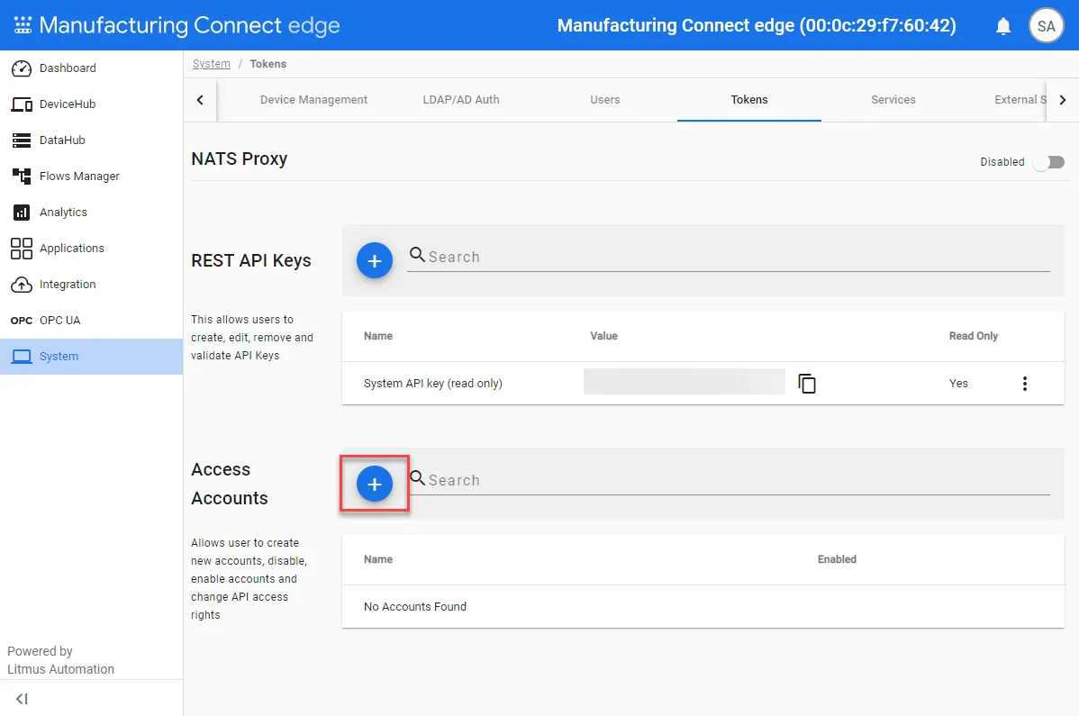Add a new REST API key
Viewport: 1079px width, 716px height.
click(x=375, y=260)
